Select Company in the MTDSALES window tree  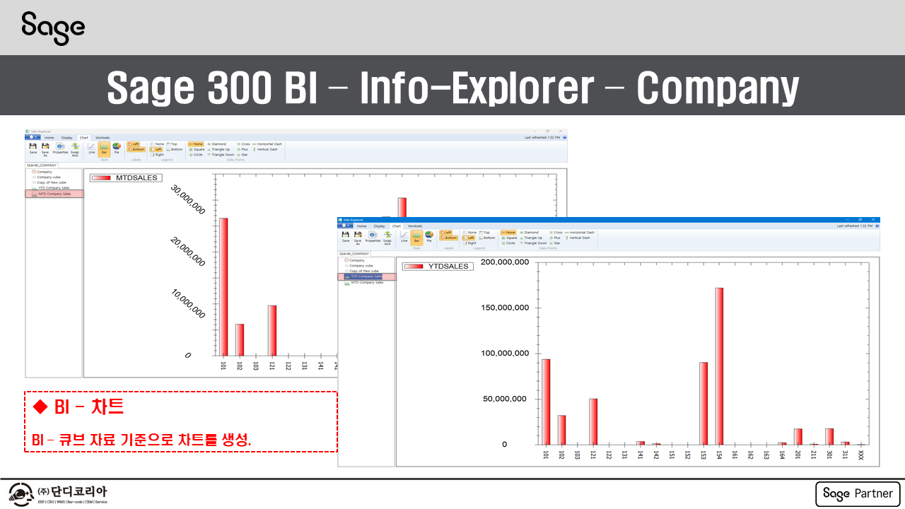[41, 172]
